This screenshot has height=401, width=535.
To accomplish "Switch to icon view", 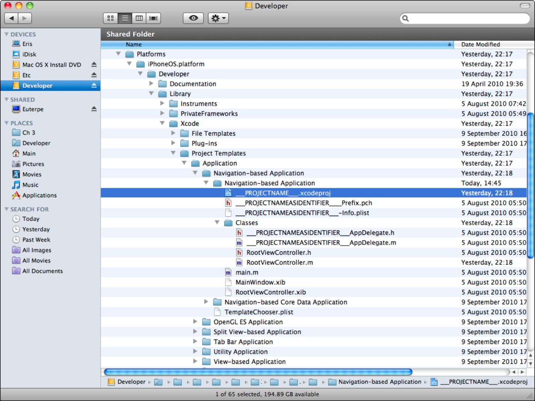I will [x=110, y=18].
